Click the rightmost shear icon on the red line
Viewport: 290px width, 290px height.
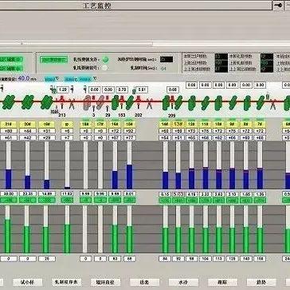tap(272, 104)
